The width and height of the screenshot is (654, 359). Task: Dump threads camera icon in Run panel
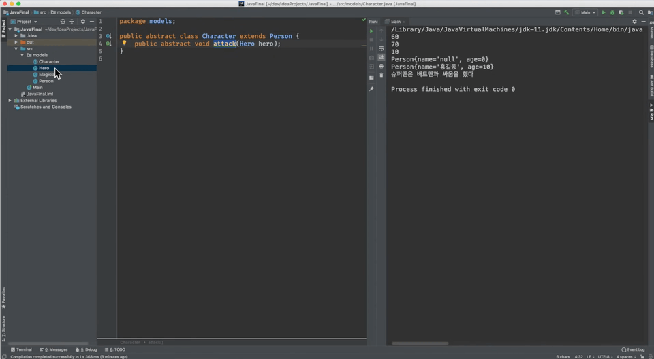tap(371, 58)
